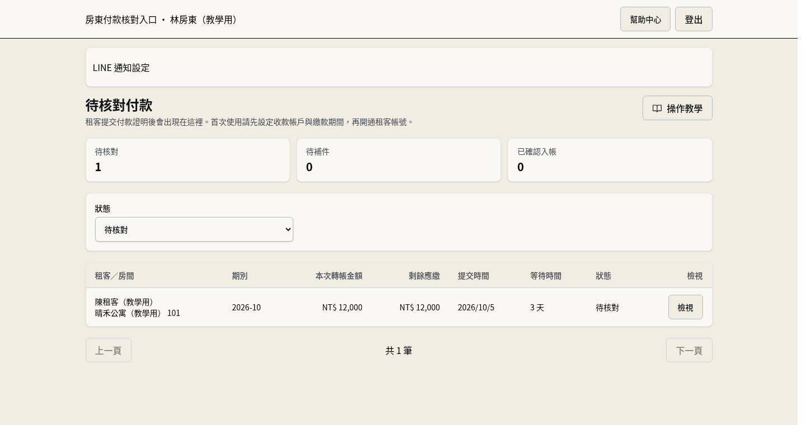Click the waiting time cell 3 天

pyautogui.click(x=537, y=308)
